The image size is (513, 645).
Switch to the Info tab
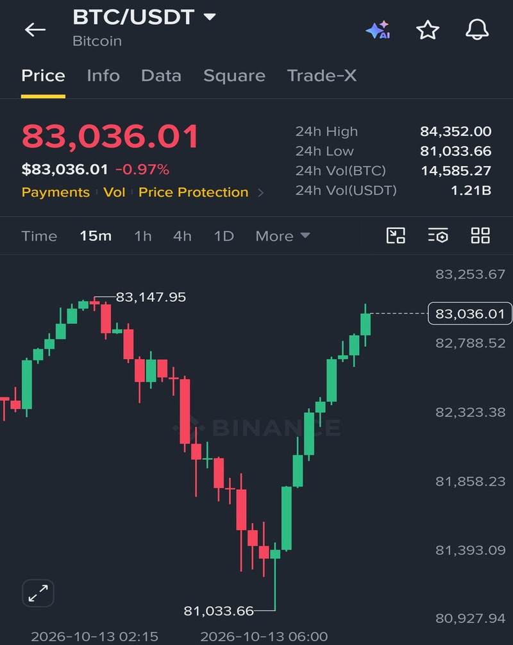coord(103,76)
